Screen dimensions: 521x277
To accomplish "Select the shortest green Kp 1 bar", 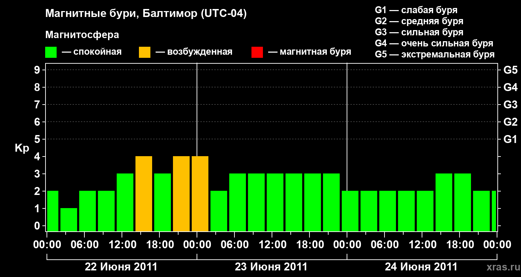I will click(x=69, y=220).
